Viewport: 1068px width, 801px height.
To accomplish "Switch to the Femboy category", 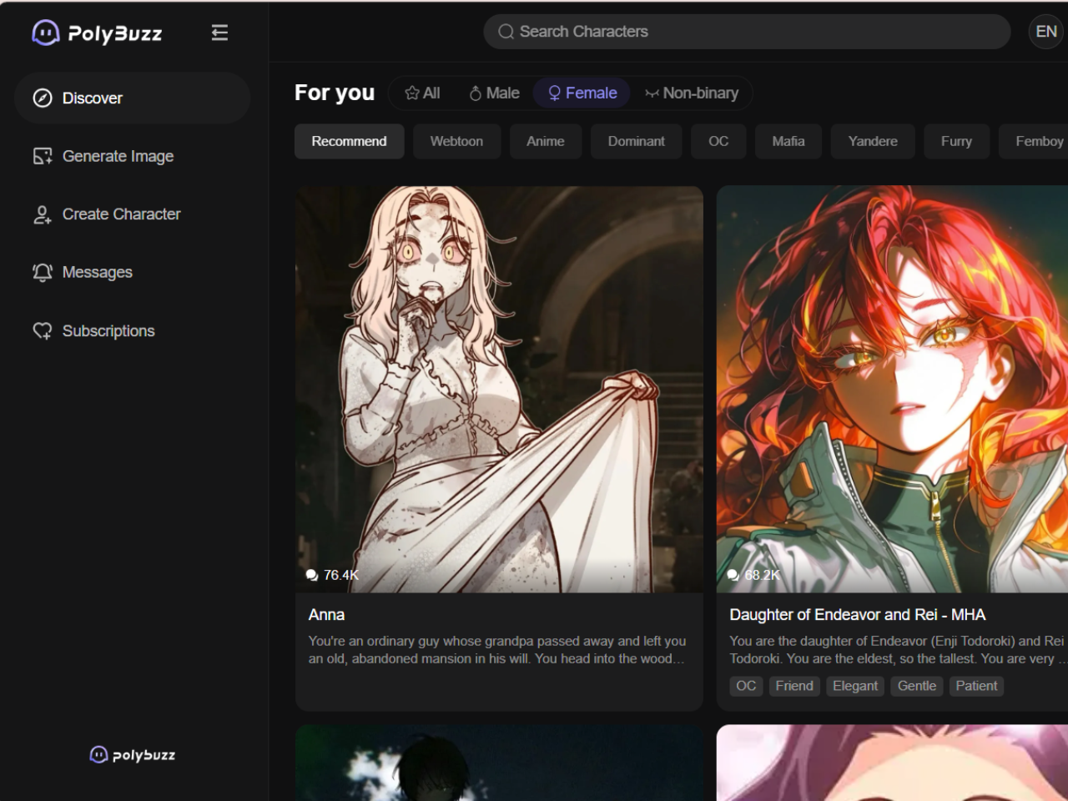I will (1035, 142).
